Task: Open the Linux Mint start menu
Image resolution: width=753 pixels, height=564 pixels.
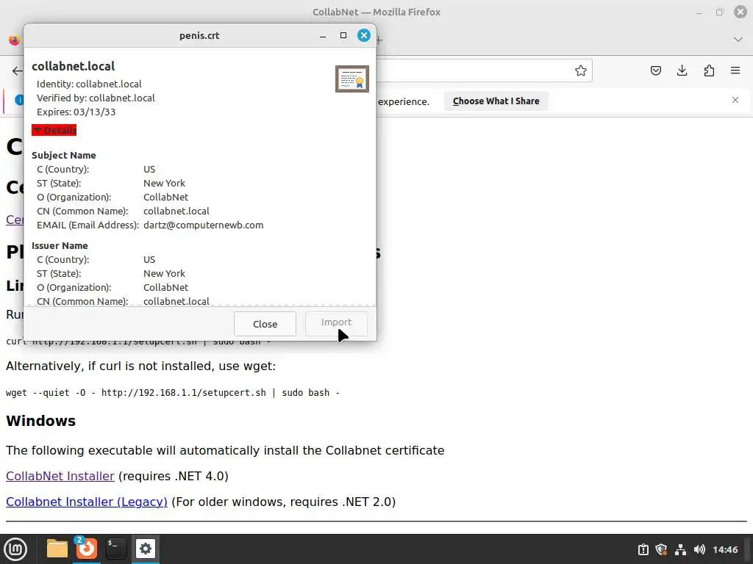Action: click(x=15, y=549)
